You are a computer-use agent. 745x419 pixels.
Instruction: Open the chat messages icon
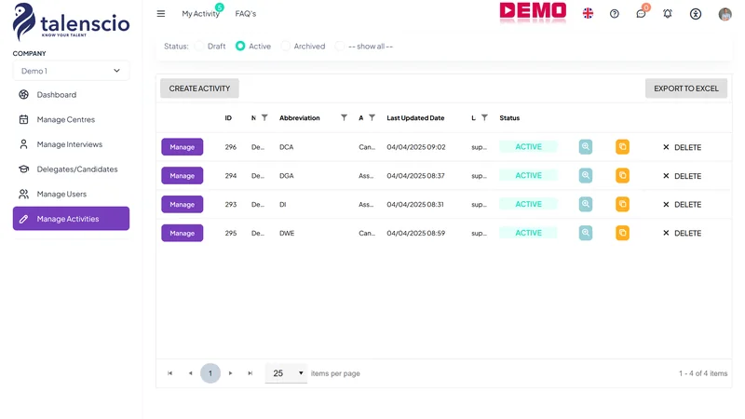641,14
